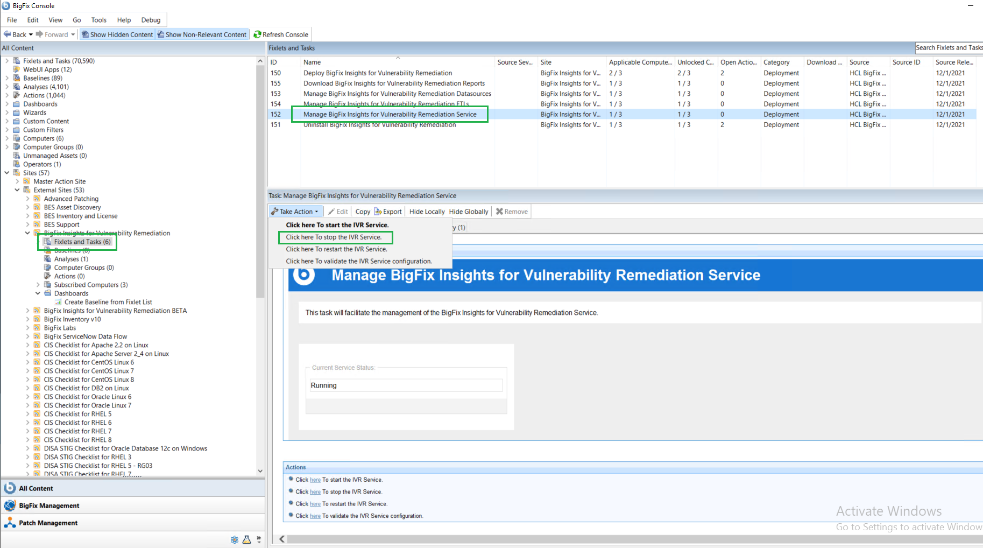Click the Search Fixlets and Tasks field
The image size is (983, 548).
pos(949,48)
